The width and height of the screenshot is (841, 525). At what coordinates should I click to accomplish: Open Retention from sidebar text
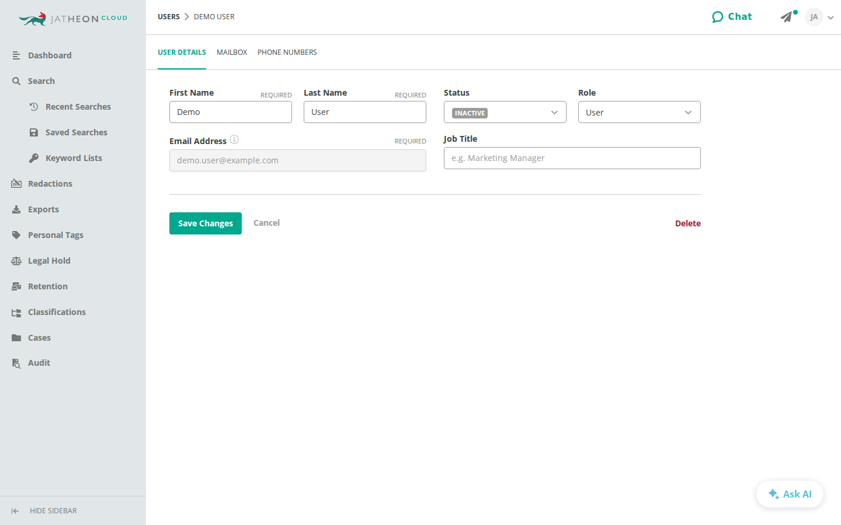click(48, 286)
